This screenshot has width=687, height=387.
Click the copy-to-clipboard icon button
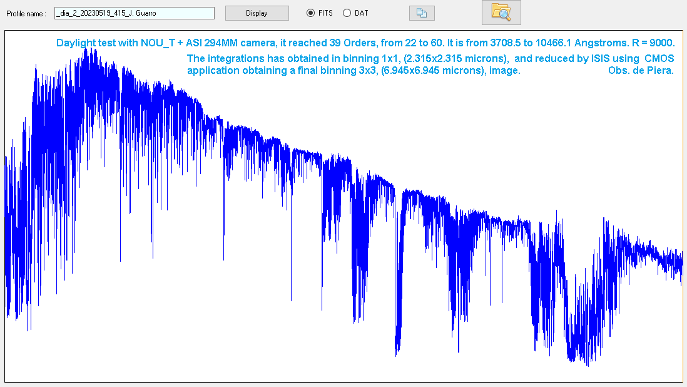coord(422,13)
